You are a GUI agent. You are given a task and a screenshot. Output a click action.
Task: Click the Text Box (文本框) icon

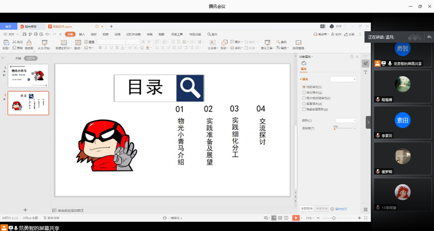click(212, 43)
